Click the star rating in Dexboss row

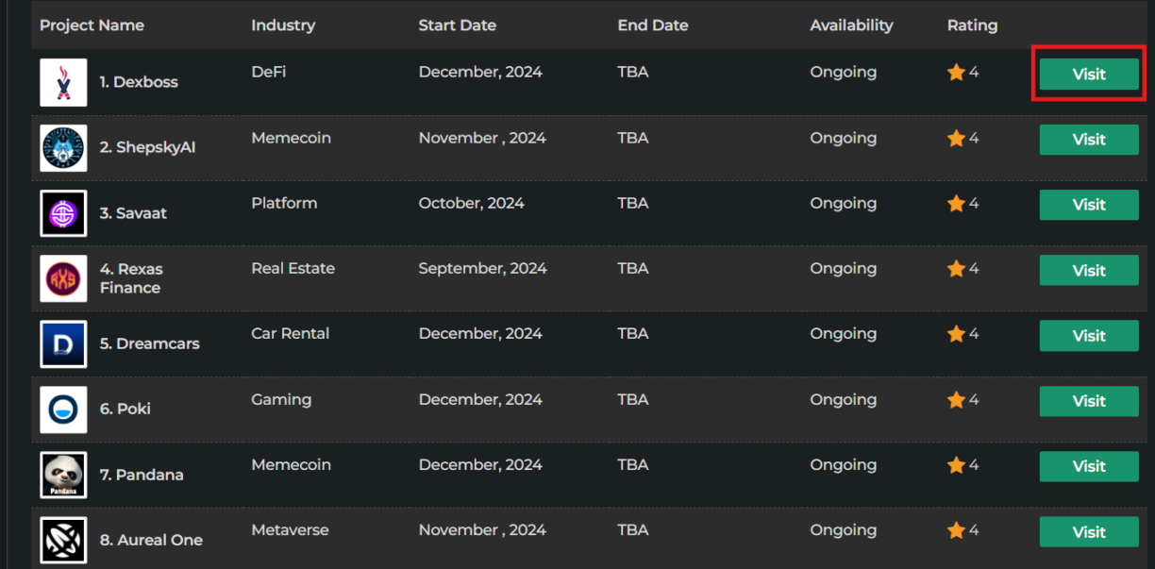tap(962, 73)
